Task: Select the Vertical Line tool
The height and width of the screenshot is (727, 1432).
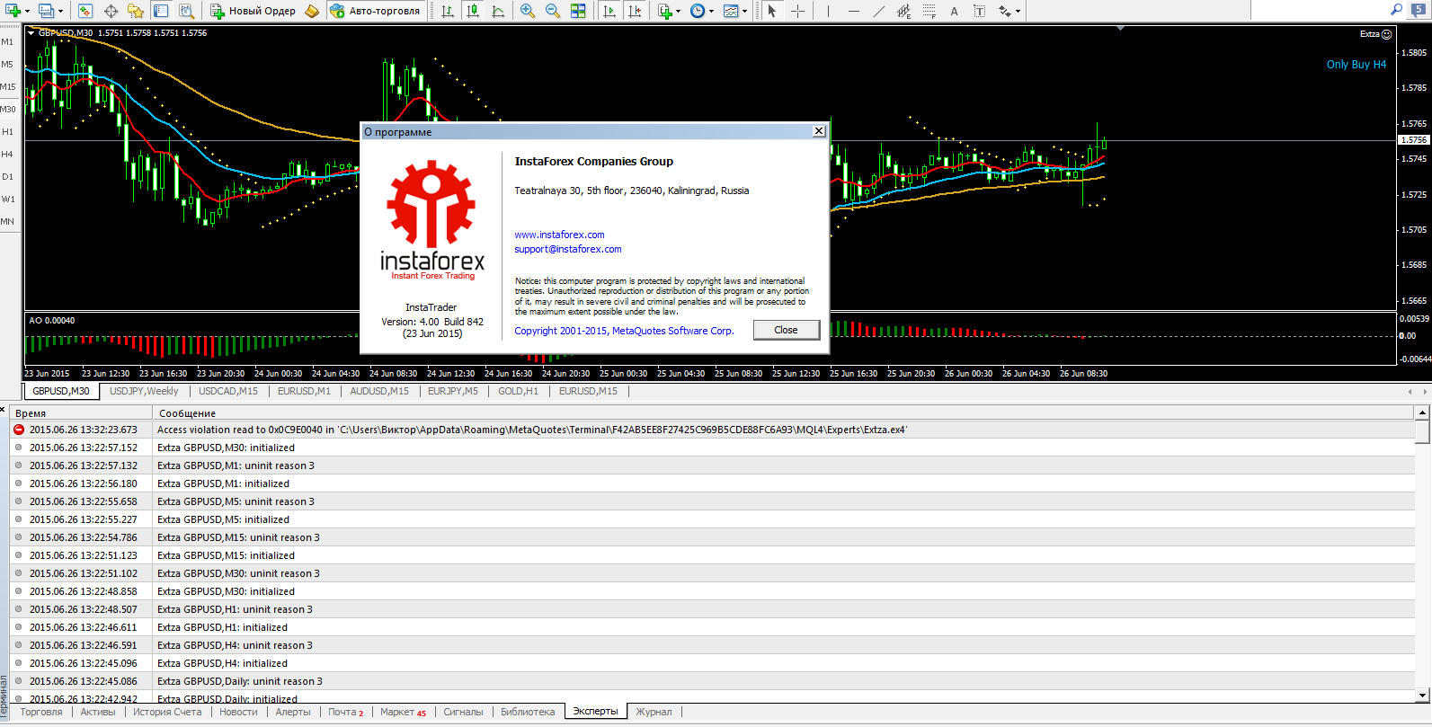Action: [x=828, y=11]
